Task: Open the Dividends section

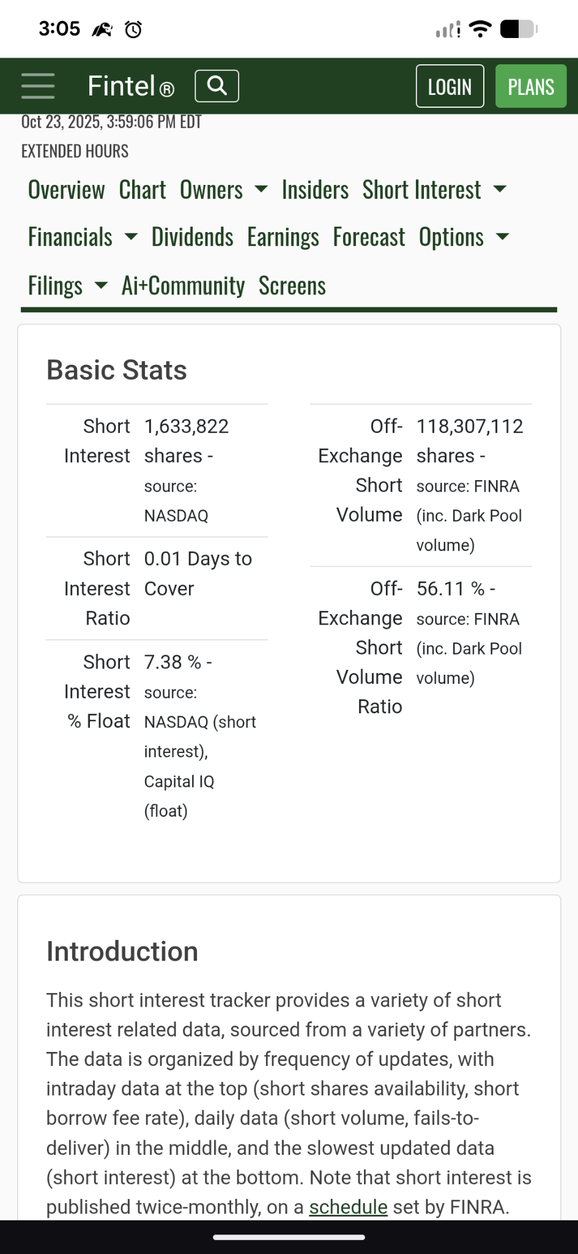Action: 193,237
